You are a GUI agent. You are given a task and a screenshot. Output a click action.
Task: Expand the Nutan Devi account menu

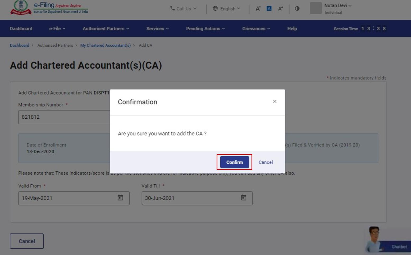338,6
